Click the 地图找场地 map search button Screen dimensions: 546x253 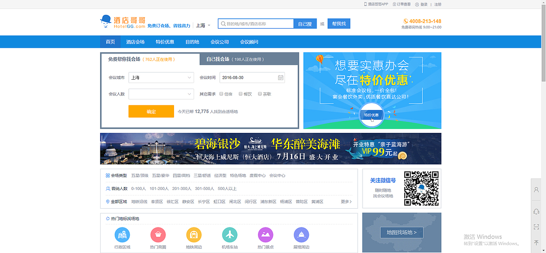[401, 233]
